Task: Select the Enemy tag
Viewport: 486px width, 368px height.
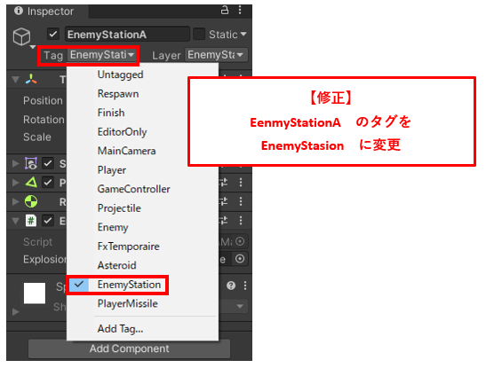Action: tap(142, 227)
